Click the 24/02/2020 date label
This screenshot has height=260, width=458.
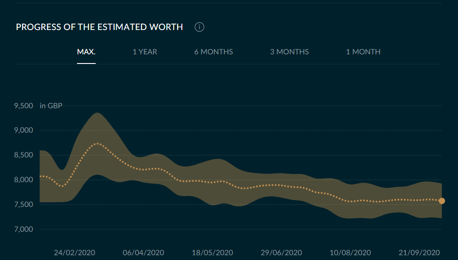(x=74, y=253)
